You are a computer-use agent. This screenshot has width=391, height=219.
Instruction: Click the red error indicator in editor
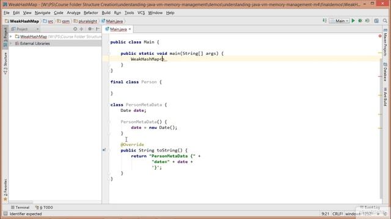click(x=380, y=36)
